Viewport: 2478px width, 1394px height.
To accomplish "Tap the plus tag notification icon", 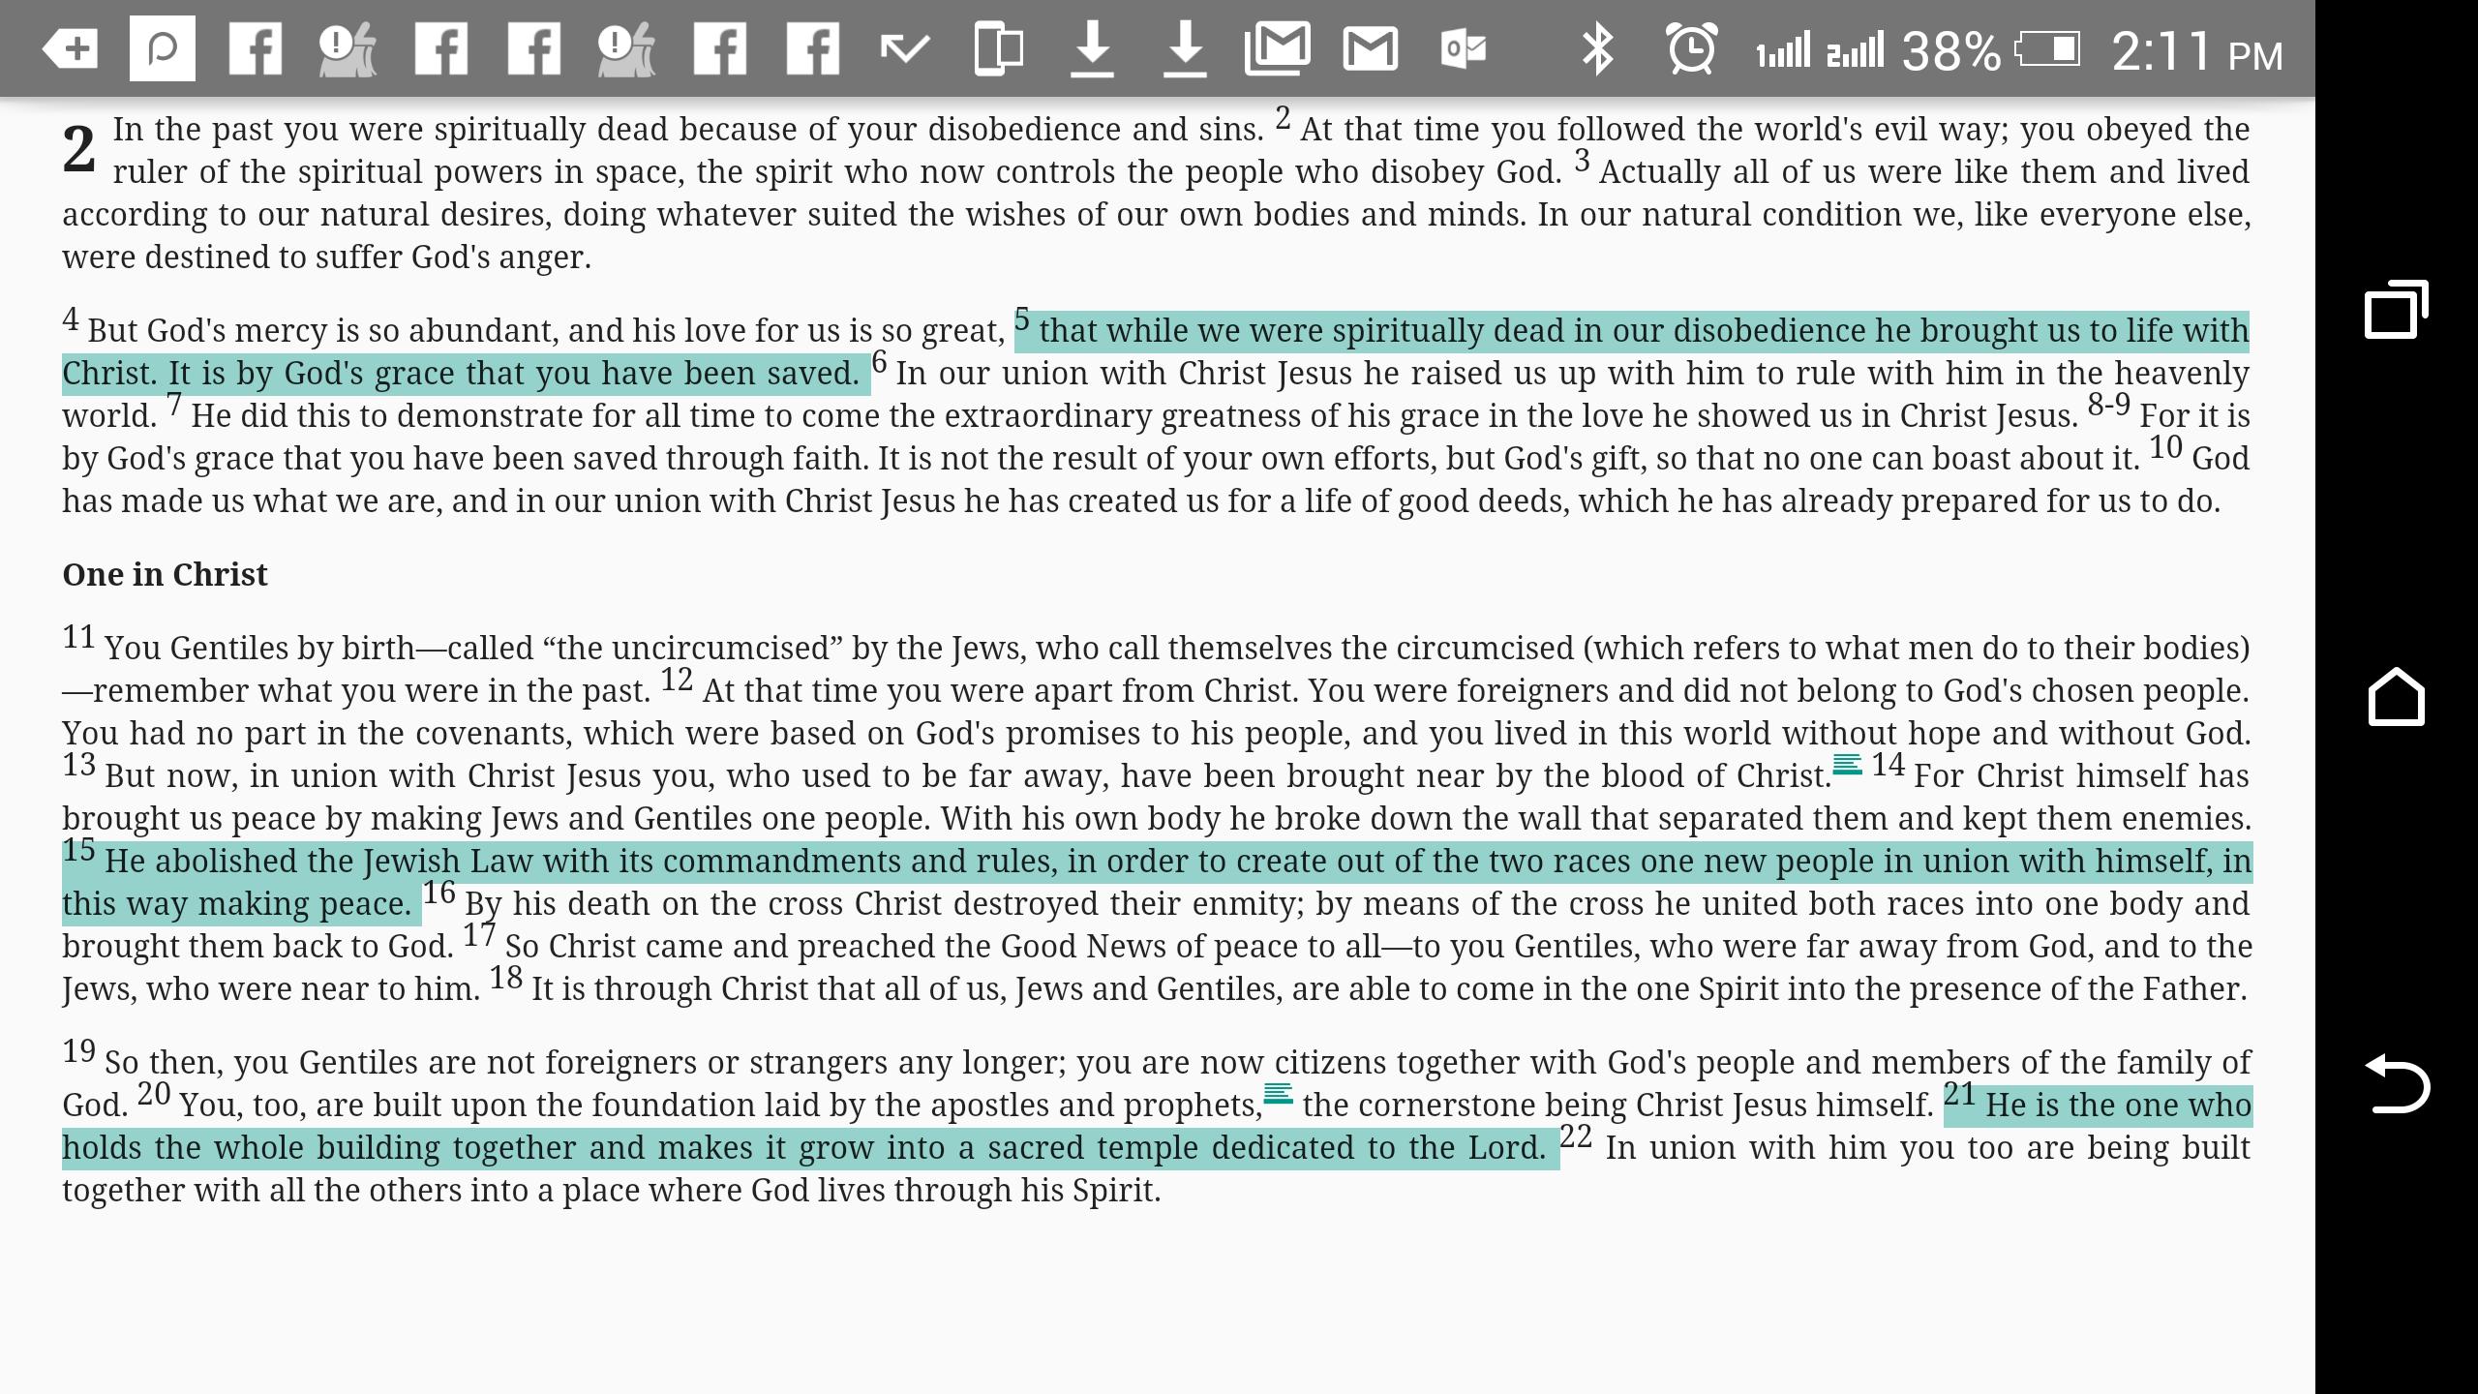I will [x=70, y=48].
